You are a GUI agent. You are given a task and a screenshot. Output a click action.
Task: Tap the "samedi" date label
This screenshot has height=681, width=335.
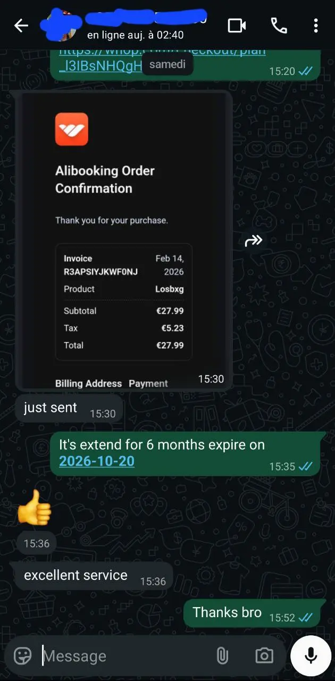point(167,65)
